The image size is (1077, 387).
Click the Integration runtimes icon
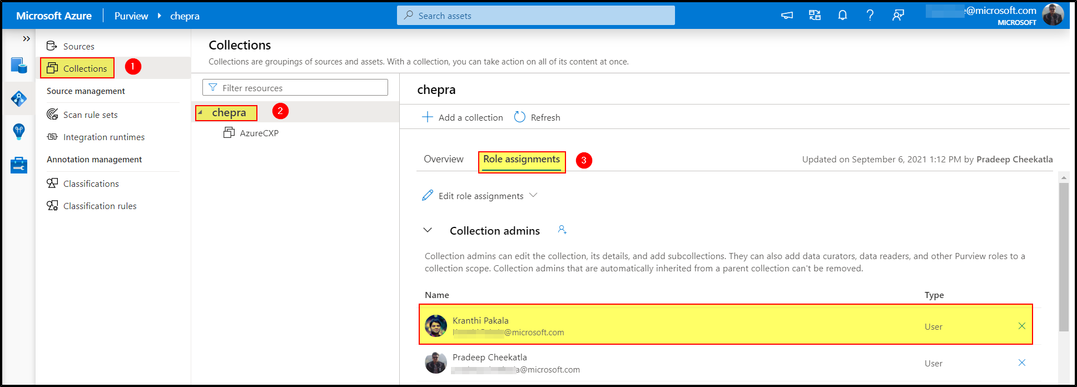(52, 136)
